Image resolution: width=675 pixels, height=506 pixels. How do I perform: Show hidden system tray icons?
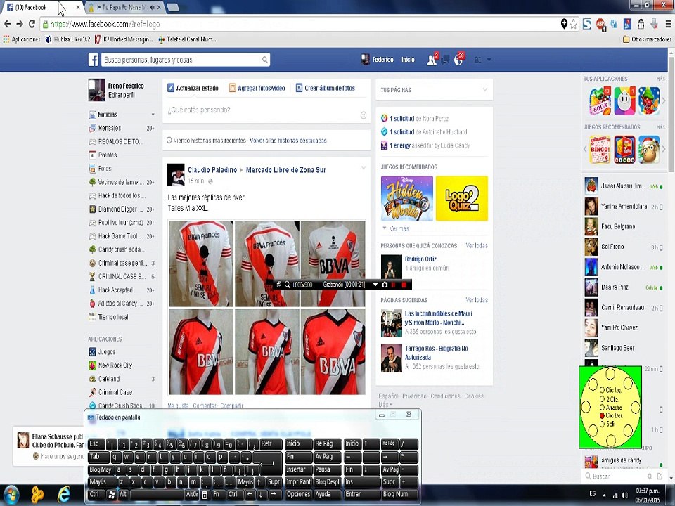(x=603, y=495)
